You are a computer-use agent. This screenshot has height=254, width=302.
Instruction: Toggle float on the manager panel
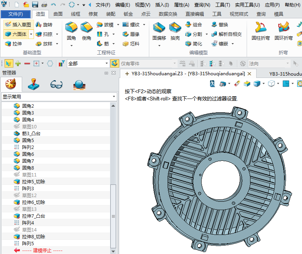pyautogui.click(x=106, y=73)
